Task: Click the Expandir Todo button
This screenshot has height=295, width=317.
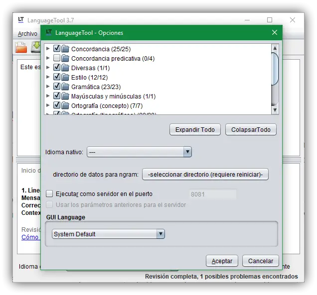Action: [195, 129]
